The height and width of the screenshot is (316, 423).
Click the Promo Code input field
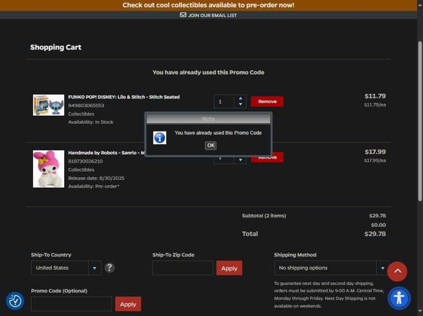pos(71,304)
